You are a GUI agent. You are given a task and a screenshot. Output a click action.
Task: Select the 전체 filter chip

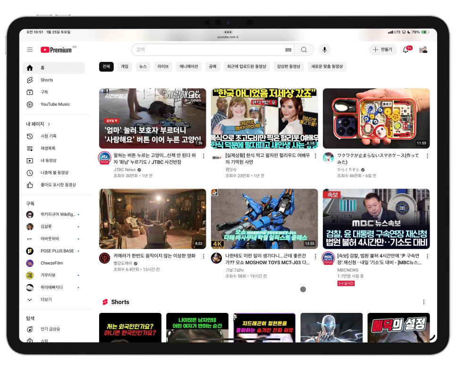coord(106,67)
